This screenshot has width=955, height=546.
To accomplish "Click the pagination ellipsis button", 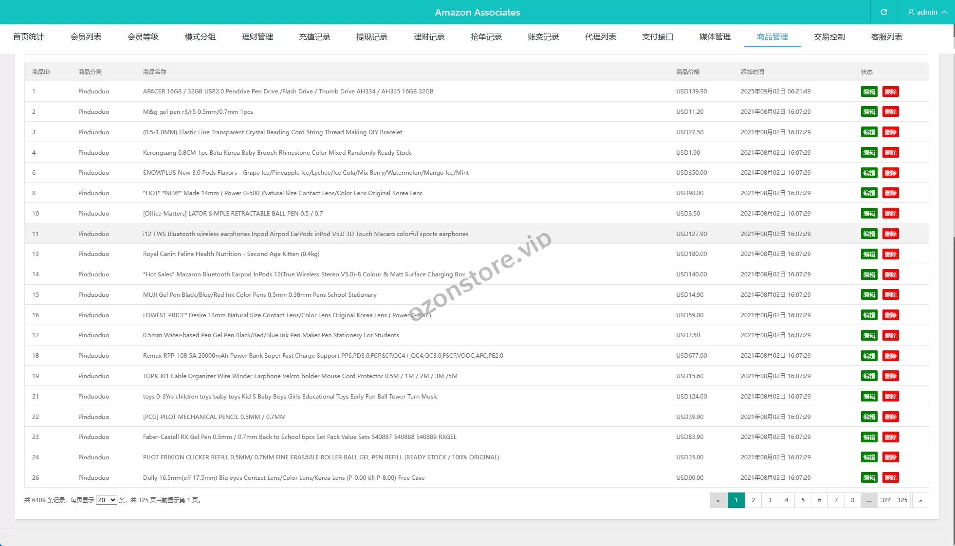I will tap(869, 500).
